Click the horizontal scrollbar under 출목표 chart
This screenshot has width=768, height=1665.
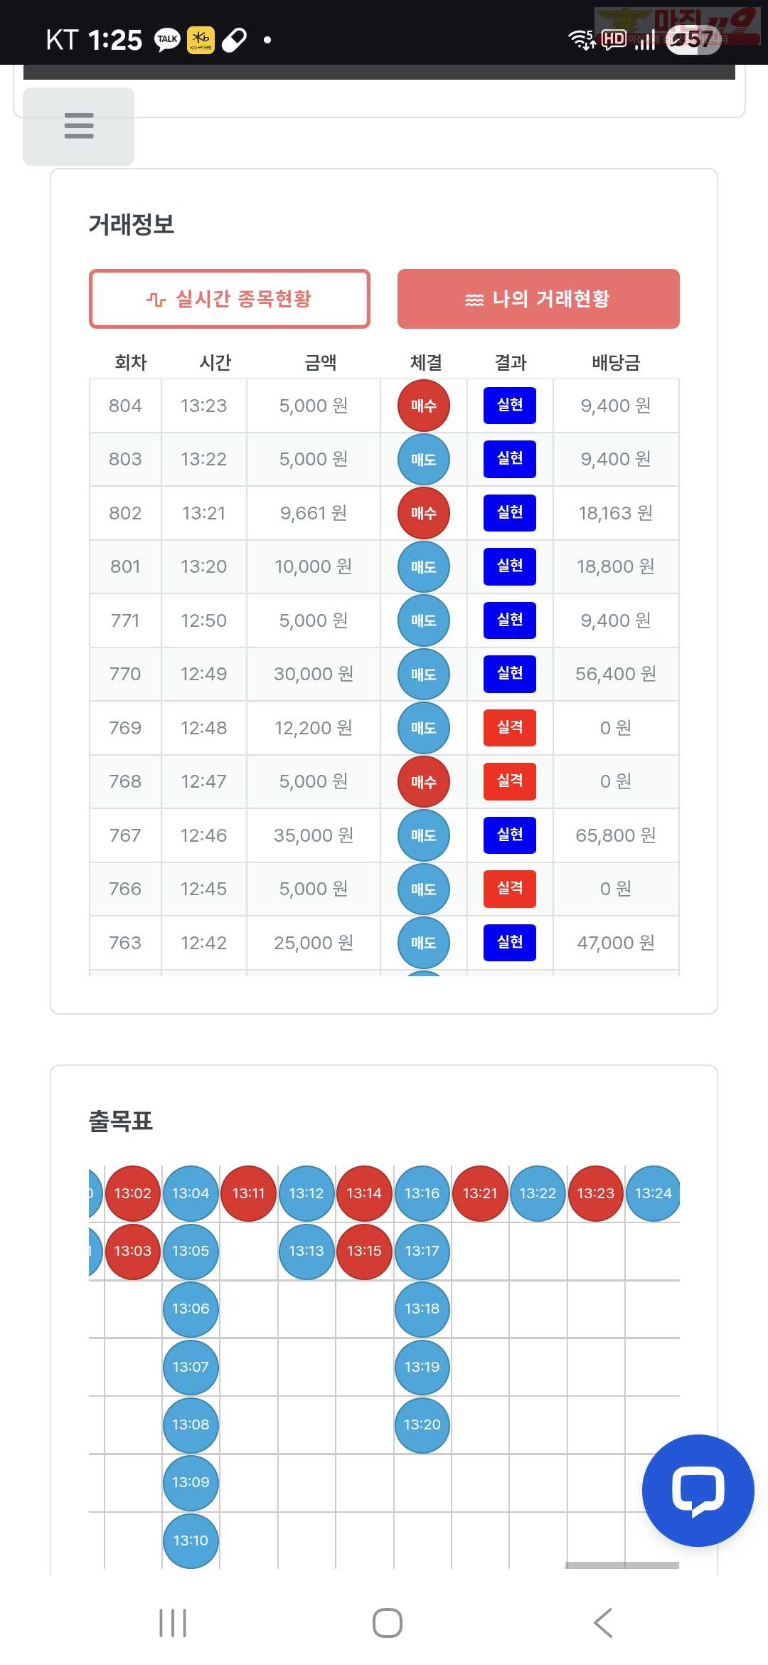click(622, 1565)
